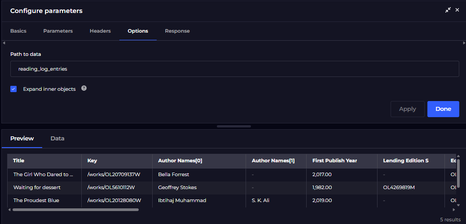Screen dimensions: 466x224
Task: Uncheck Expand inner objects checkbox
Action: (13, 89)
